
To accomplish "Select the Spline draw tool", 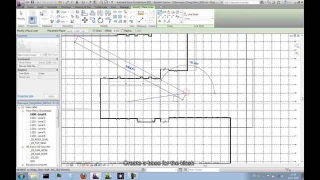I will 177,16.
